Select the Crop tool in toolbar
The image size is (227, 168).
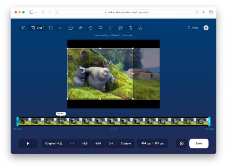pos(37,28)
